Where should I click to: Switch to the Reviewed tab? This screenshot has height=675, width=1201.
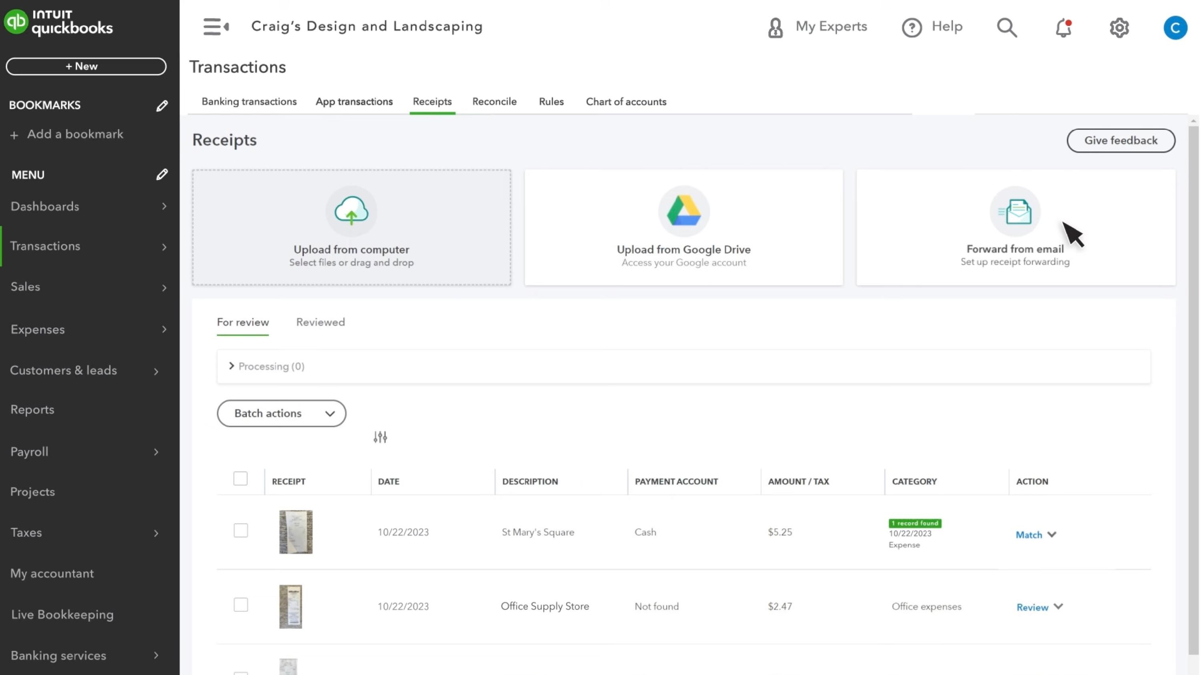pos(320,322)
